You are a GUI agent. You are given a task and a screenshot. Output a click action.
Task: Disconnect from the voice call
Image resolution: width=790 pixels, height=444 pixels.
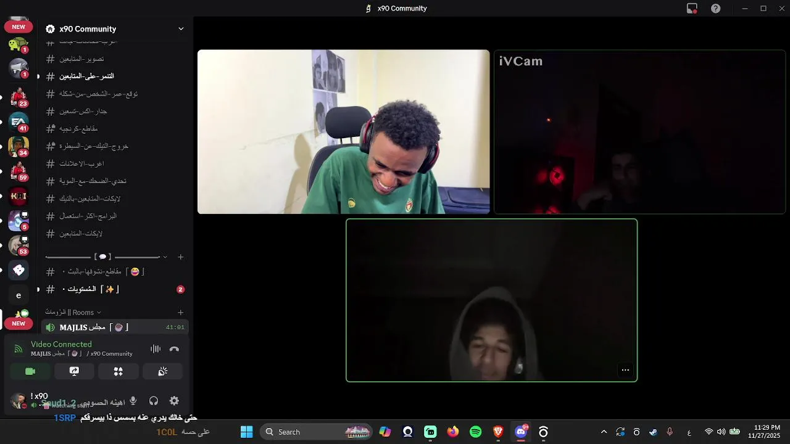pyautogui.click(x=174, y=349)
